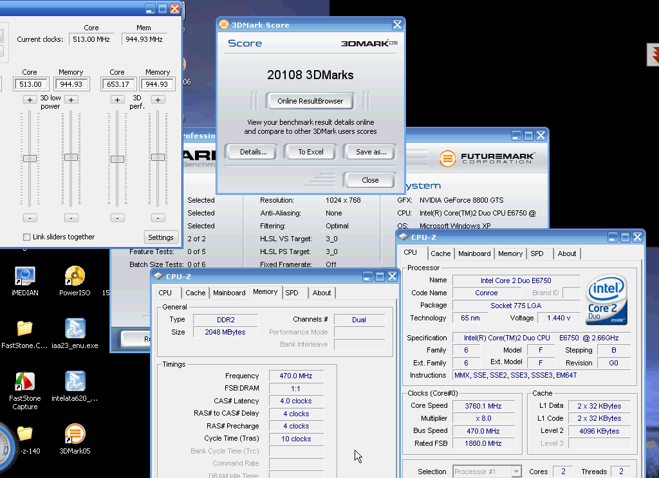
Task: Open the PowerISO desktop shortcut
Action: [75, 277]
